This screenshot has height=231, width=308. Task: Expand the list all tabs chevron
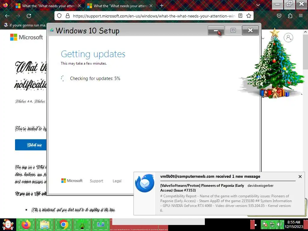coord(258,5)
